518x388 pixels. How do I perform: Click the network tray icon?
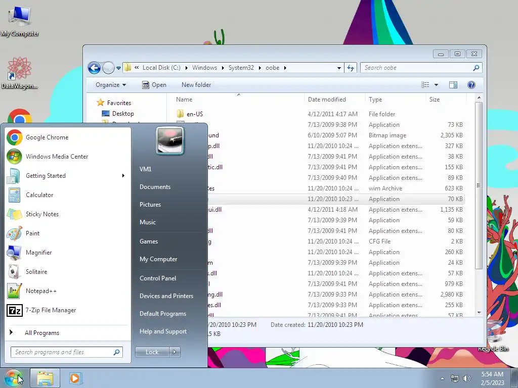[x=455, y=378]
